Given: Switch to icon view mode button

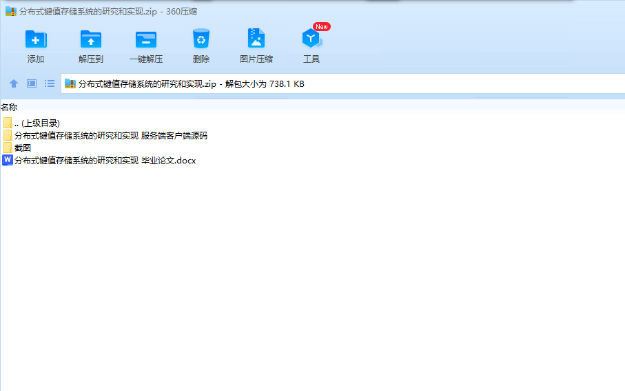Looking at the screenshot, I should coord(32,83).
